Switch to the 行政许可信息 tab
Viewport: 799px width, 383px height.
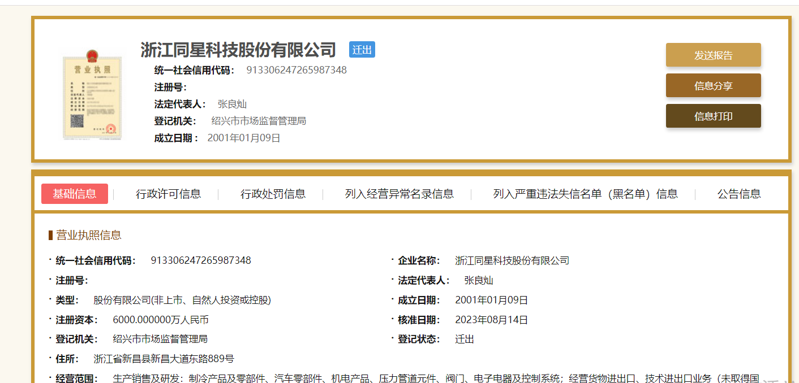point(168,194)
